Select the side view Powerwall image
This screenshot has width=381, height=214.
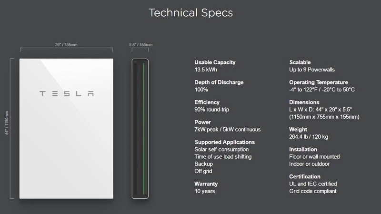pyautogui.click(x=140, y=129)
